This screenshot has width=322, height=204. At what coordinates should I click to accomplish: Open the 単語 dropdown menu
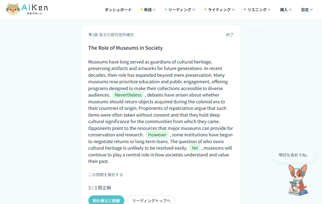tap(148, 10)
